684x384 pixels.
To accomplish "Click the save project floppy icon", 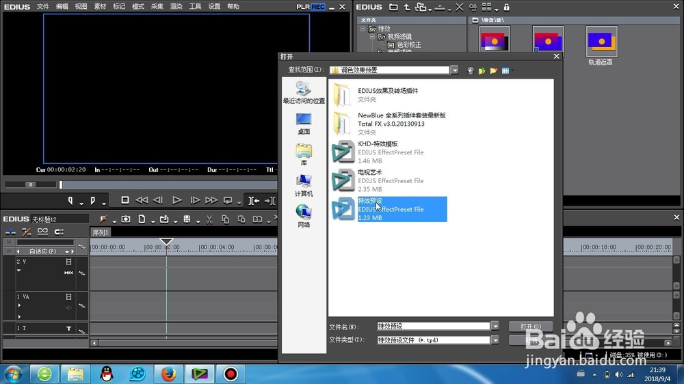I will [187, 219].
